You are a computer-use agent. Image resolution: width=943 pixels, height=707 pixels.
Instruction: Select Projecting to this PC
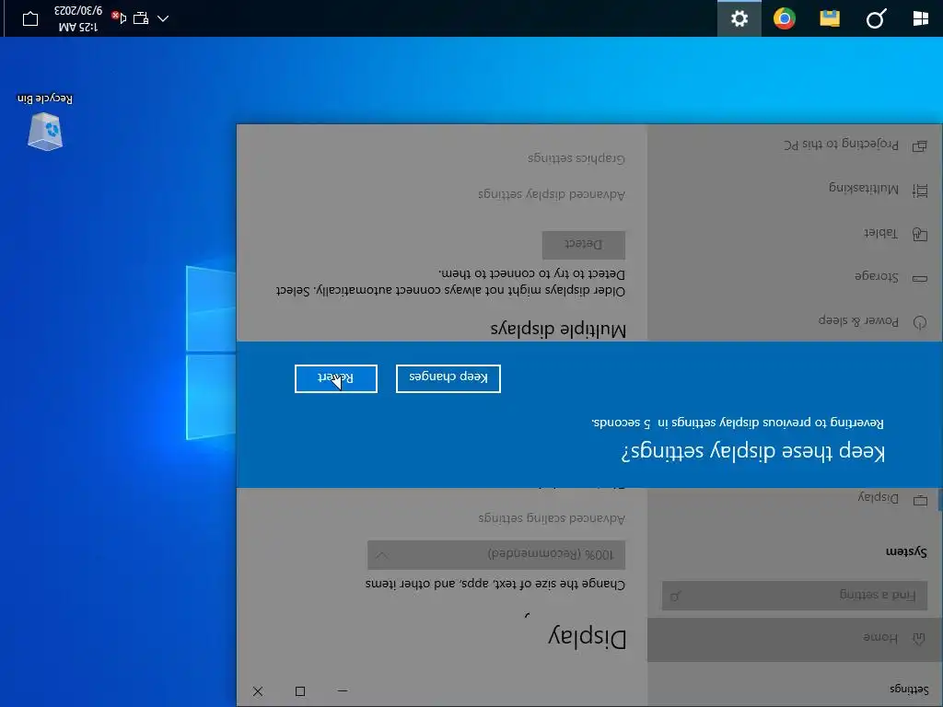(795, 145)
